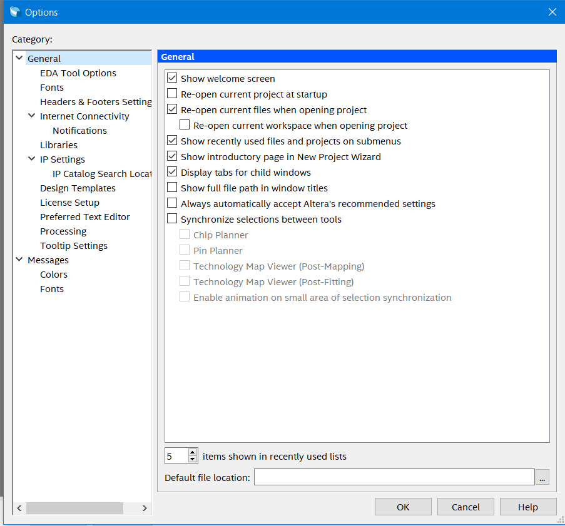Collapse the General category tree node
The image size is (565, 526).
pyautogui.click(x=19, y=58)
